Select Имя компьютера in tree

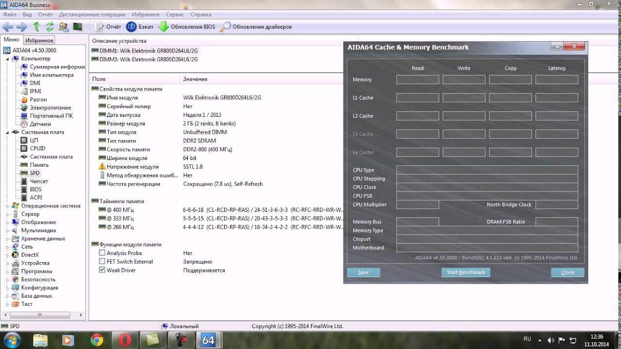(x=48, y=75)
